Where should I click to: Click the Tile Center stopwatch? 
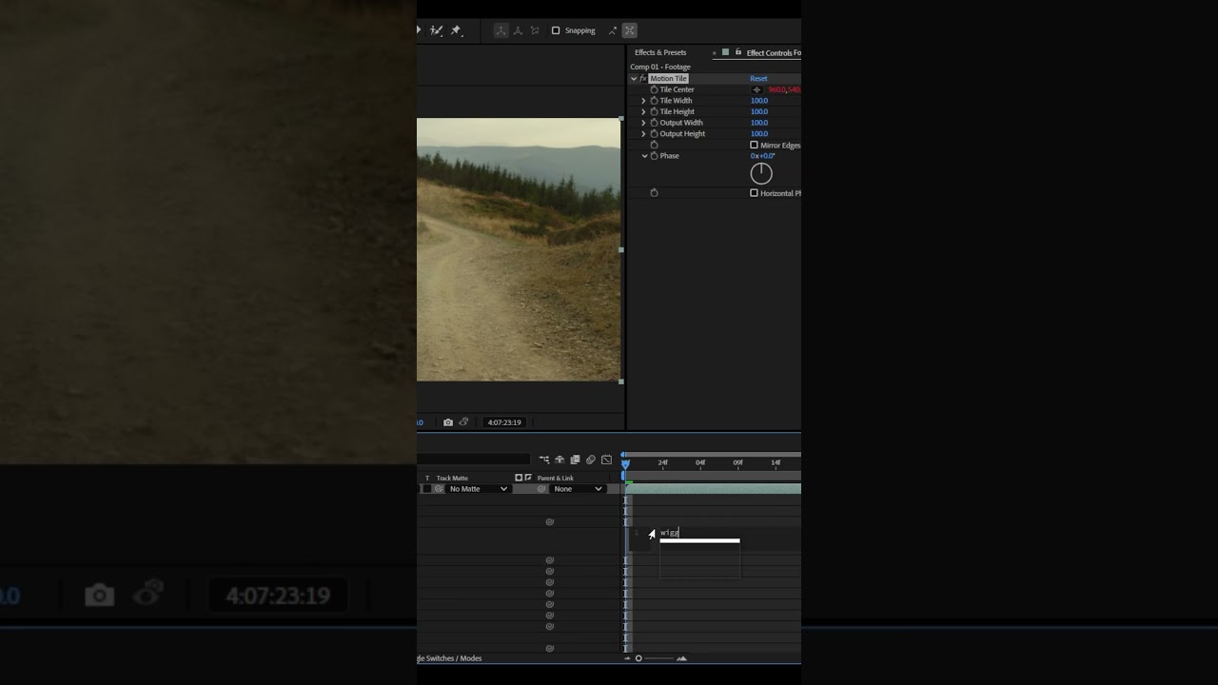click(654, 89)
